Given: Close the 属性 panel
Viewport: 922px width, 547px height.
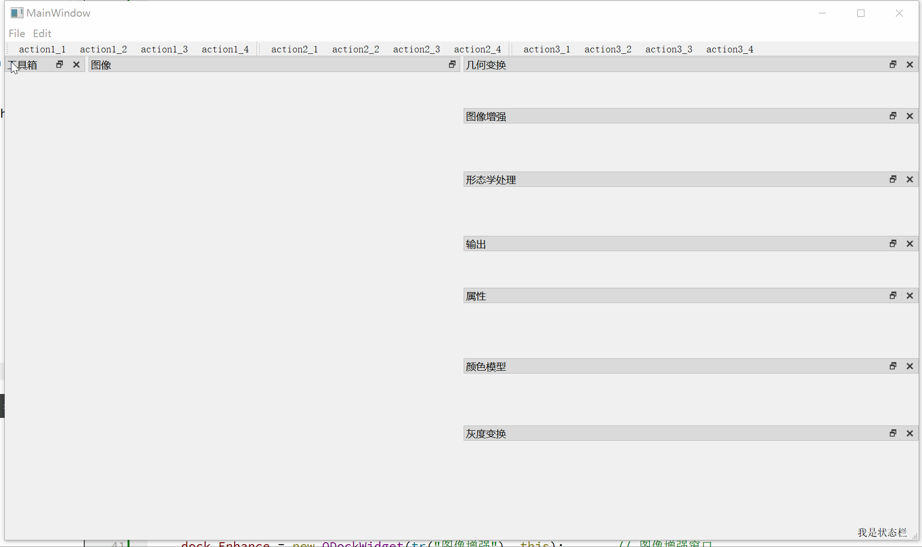Looking at the screenshot, I should [910, 295].
